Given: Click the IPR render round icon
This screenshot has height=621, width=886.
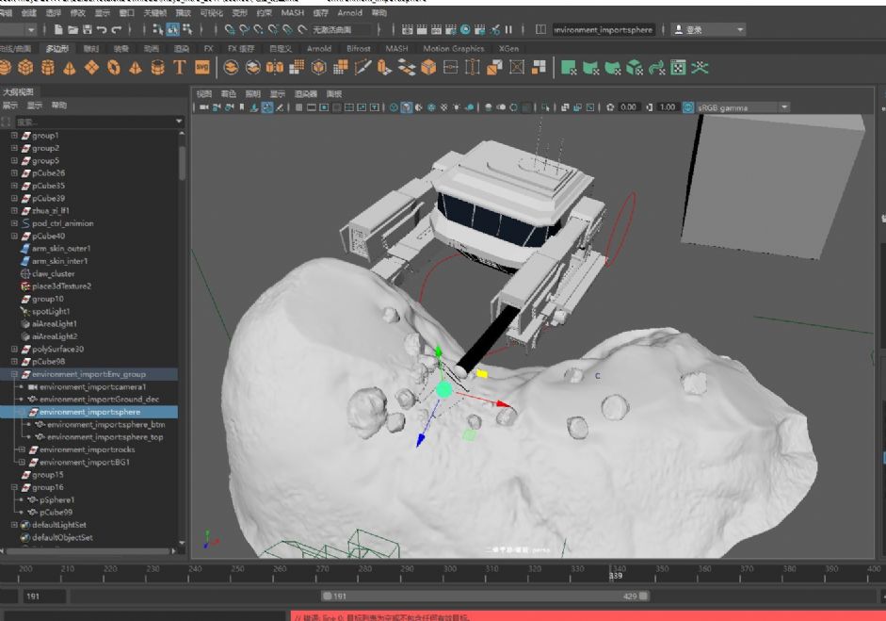Looking at the screenshot, I should coord(465,29).
